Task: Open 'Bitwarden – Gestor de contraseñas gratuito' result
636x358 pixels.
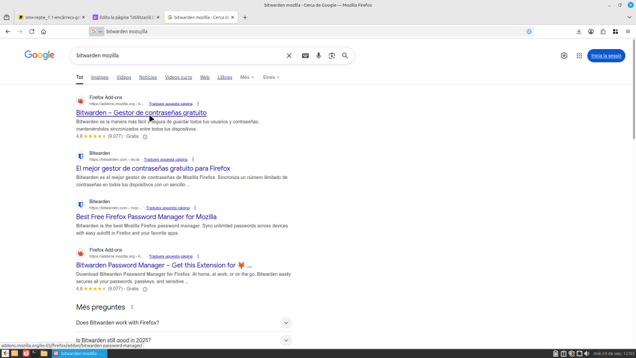Action: [141, 113]
